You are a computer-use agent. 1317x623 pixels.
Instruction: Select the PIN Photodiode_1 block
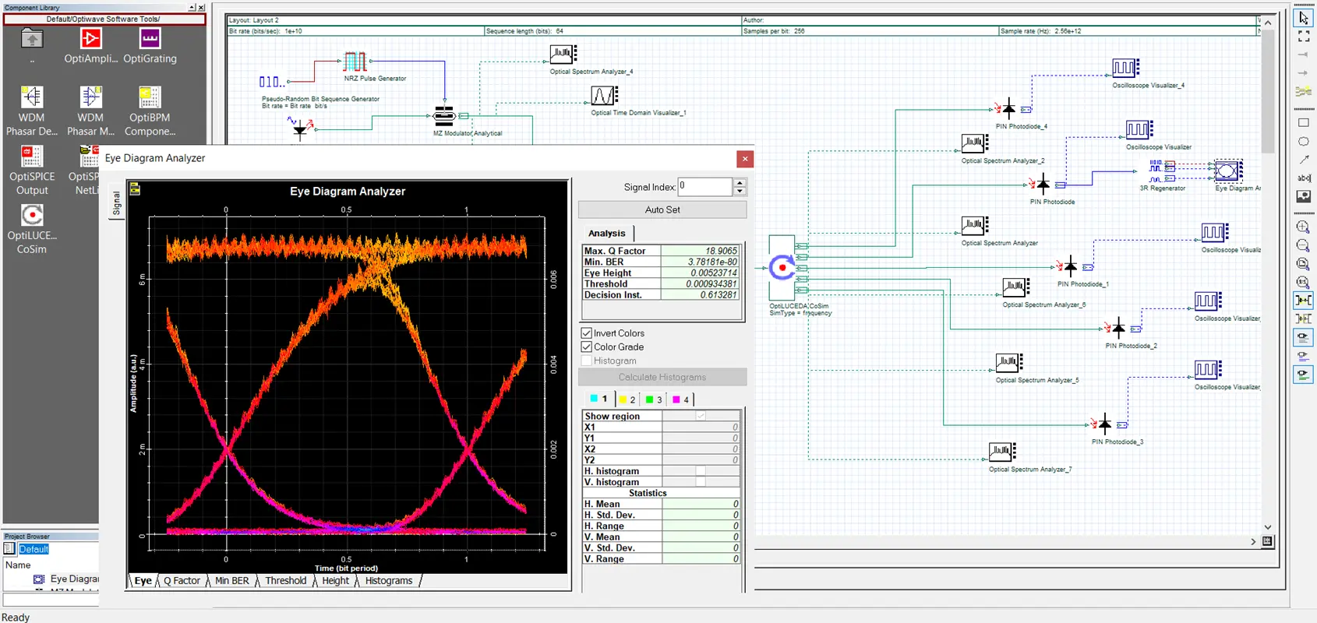point(1070,266)
